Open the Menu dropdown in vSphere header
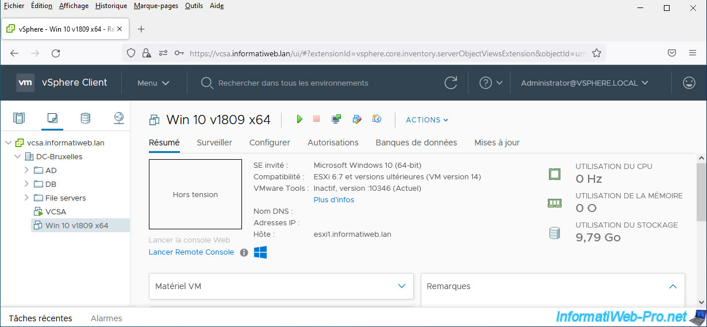Image resolution: width=707 pixels, height=327 pixels. [153, 83]
